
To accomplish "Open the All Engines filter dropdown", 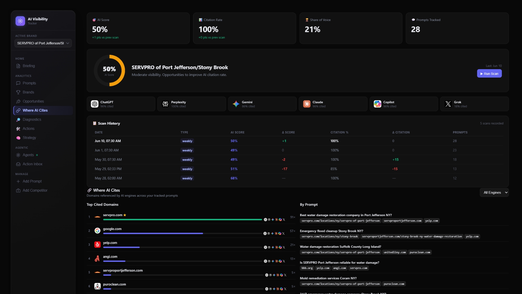I will click(494, 192).
